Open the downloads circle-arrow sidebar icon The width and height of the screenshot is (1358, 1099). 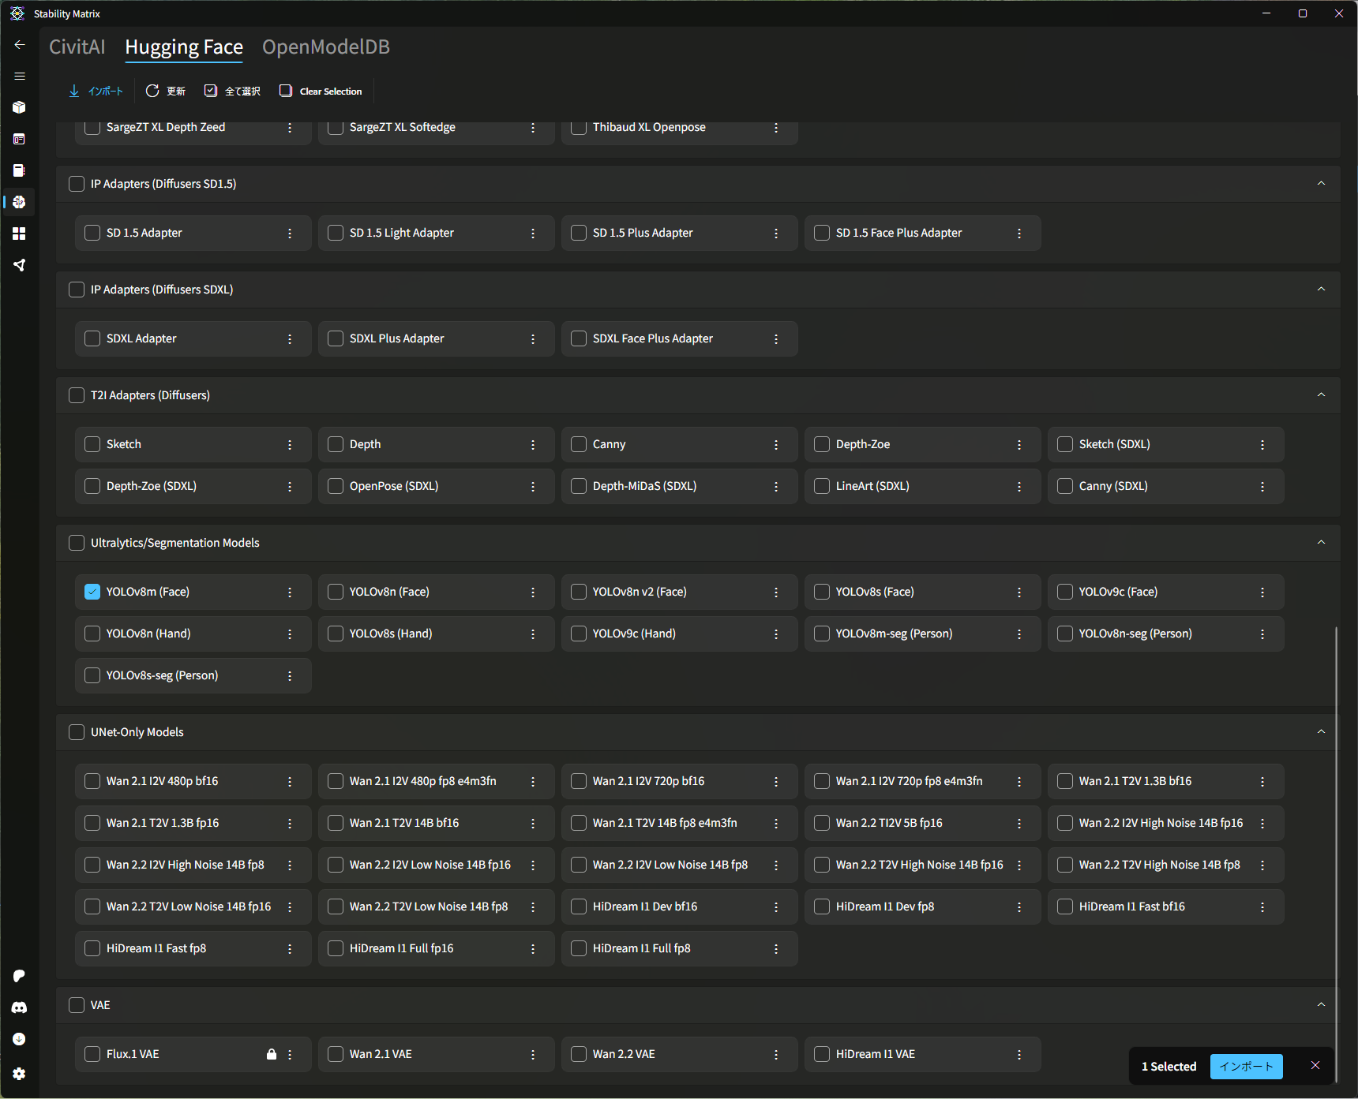click(x=19, y=1039)
